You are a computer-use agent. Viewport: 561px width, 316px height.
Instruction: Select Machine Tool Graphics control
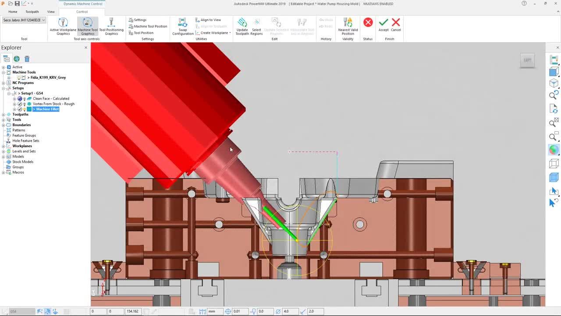click(x=88, y=26)
